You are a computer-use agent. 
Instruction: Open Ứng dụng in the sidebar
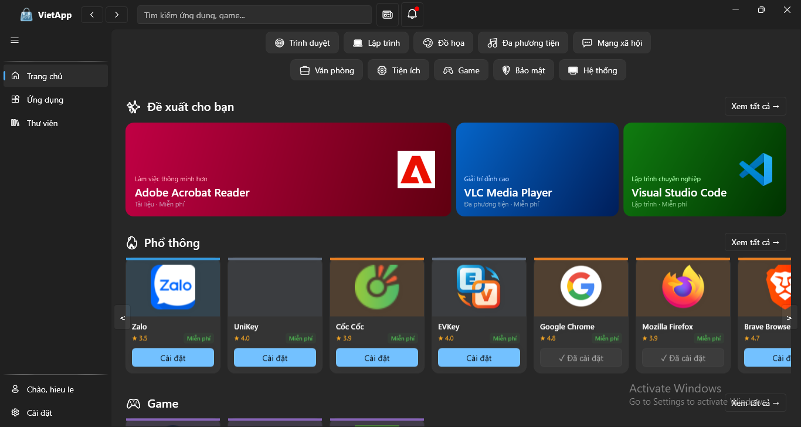click(x=56, y=100)
